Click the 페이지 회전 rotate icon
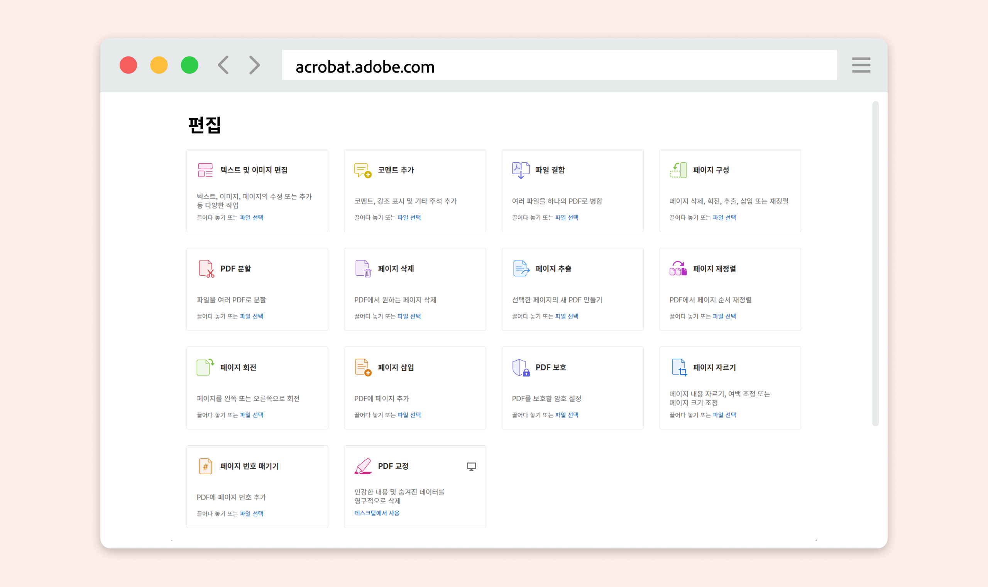 click(205, 367)
